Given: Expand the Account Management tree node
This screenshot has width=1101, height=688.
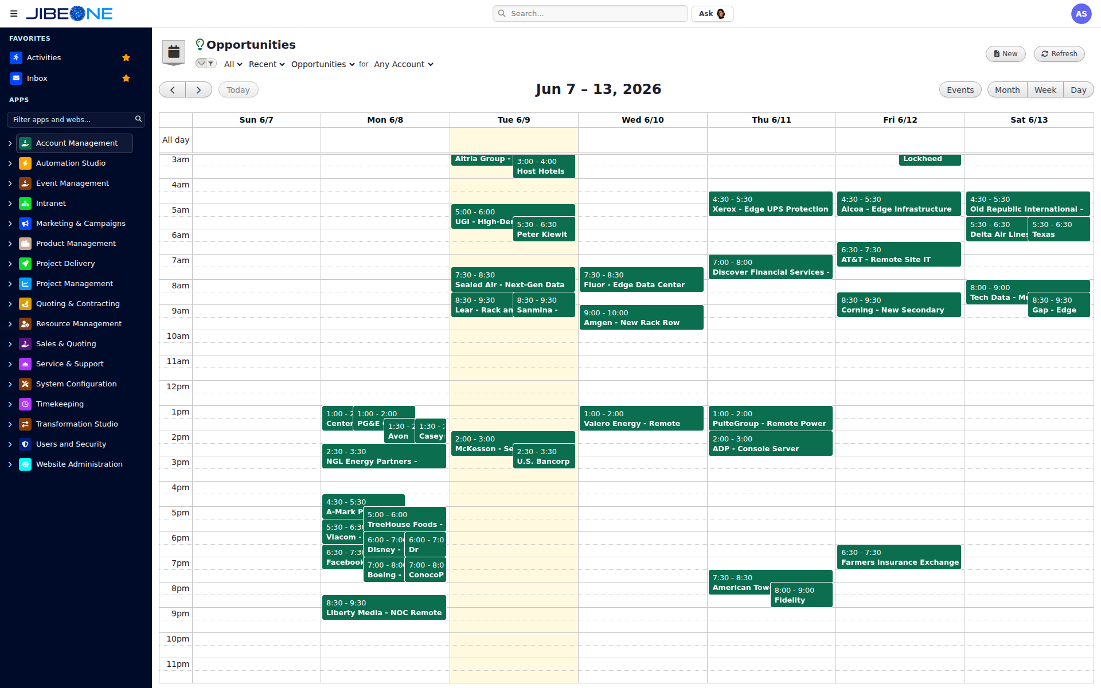Looking at the screenshot, I should pyautogui.click(x=10, y=143).
